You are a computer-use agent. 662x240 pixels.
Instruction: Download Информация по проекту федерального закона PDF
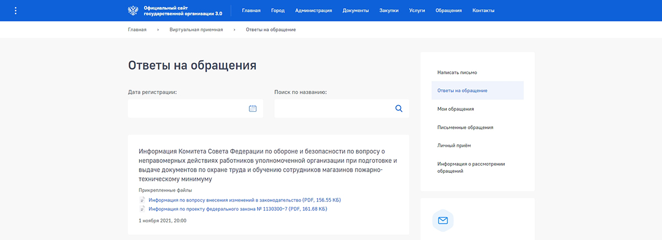238,209
